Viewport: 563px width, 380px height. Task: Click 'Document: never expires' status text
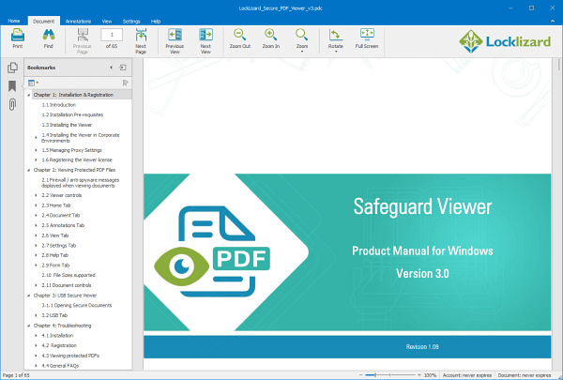(x=524, y=375)
